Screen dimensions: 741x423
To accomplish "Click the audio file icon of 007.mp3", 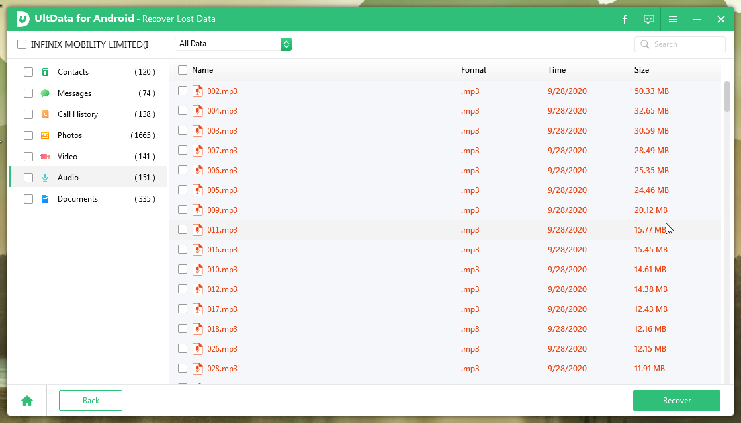I will 198,150.
